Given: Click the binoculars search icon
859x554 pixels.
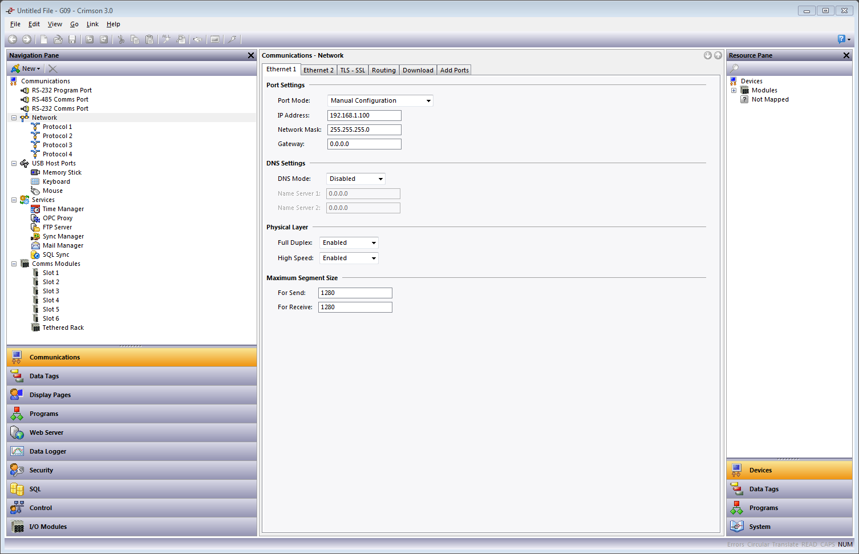Looking at the screenshot, I should tap(197, 39).
